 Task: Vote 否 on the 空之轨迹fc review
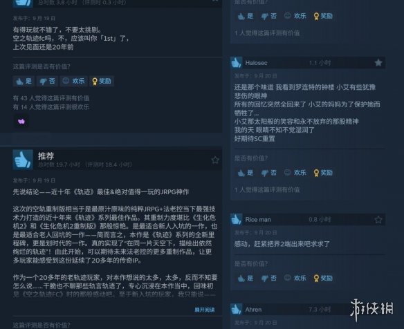pos(47,81)
